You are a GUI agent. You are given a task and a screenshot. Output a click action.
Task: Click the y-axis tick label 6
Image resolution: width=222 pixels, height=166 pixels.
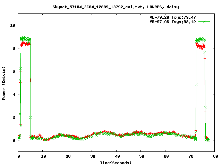click(x=14, y=71)
